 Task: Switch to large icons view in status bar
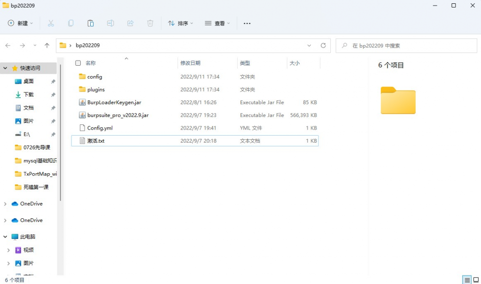pos(476,280)
